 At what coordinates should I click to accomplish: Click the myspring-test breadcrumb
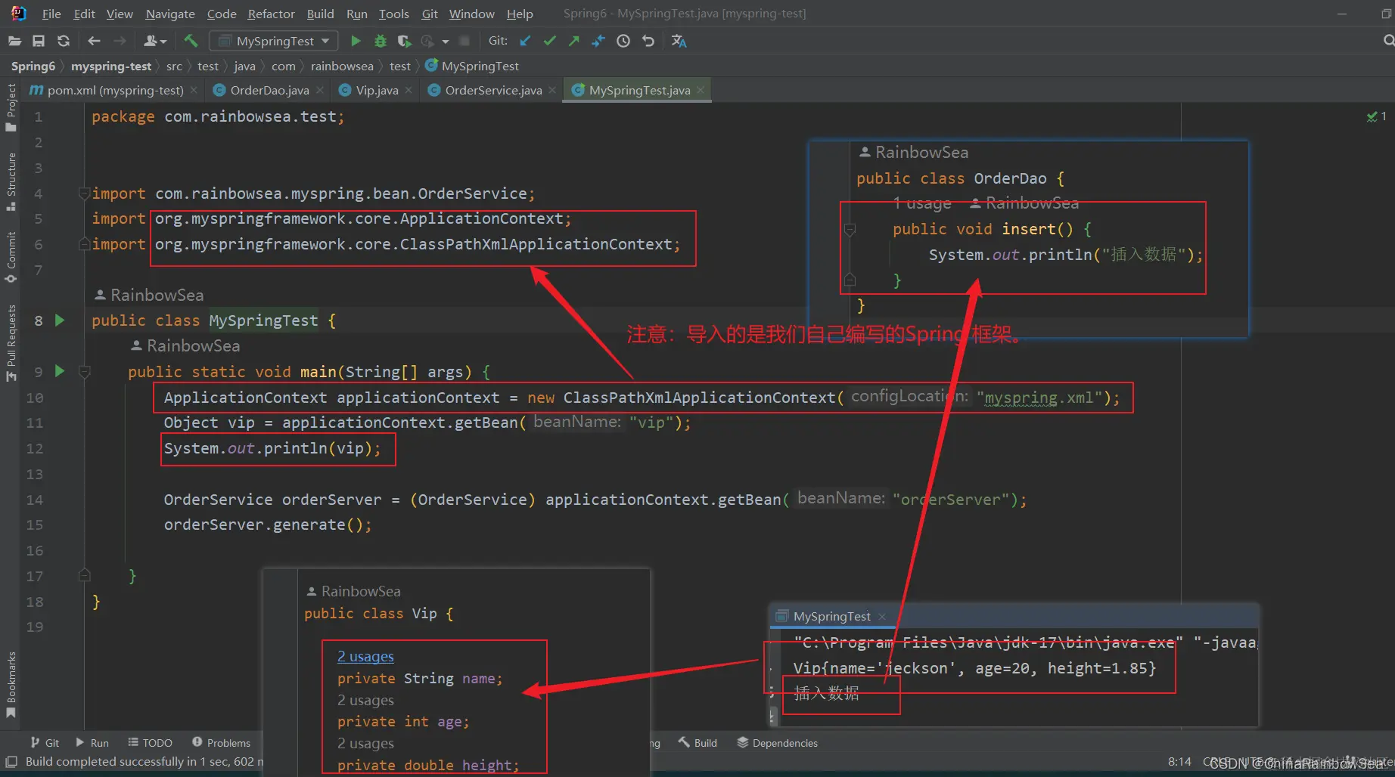(111, 66)
